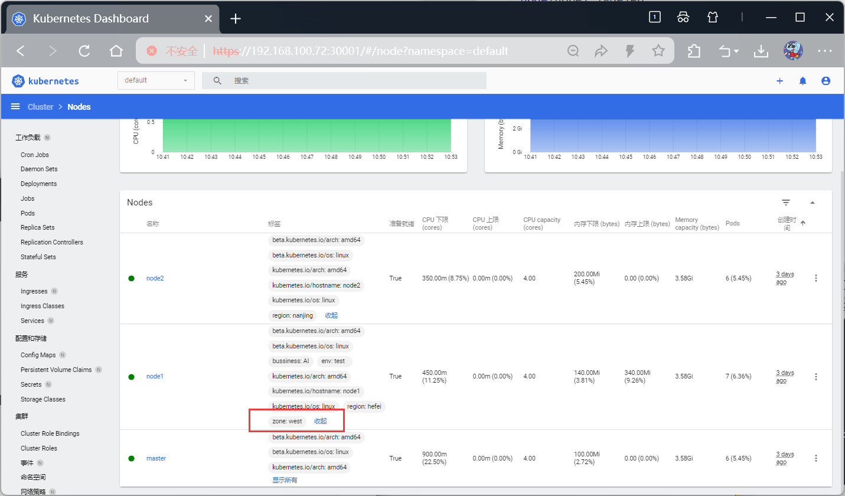Viewport: 845px width, 496px height.
Task: Open Ingress Classes in sidebar
Action: (x=43, y=306)
